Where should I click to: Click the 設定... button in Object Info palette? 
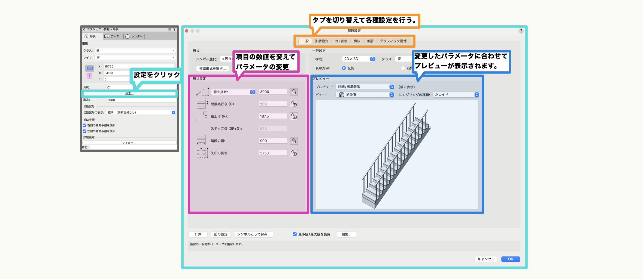click(129, 94)
